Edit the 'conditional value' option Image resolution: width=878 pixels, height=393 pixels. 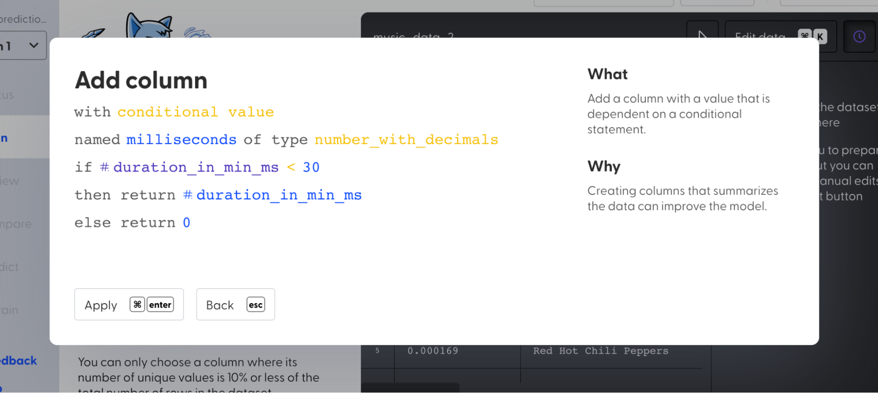(x=195, y=112)
